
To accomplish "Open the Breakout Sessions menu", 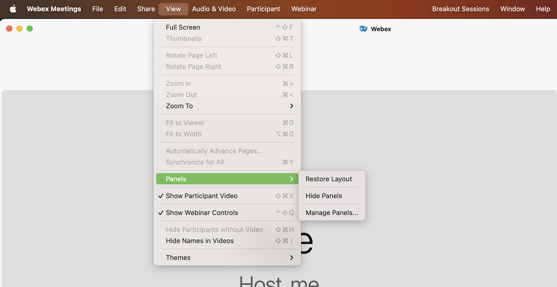I will coord(460,9).
